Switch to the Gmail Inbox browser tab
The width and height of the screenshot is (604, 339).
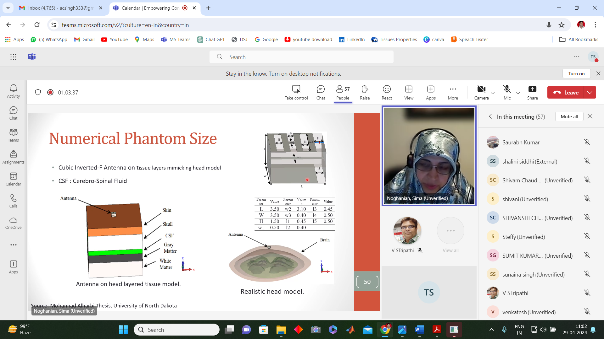(60, 8)
